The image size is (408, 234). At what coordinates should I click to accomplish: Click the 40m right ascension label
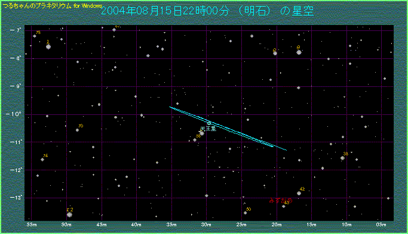136,224
